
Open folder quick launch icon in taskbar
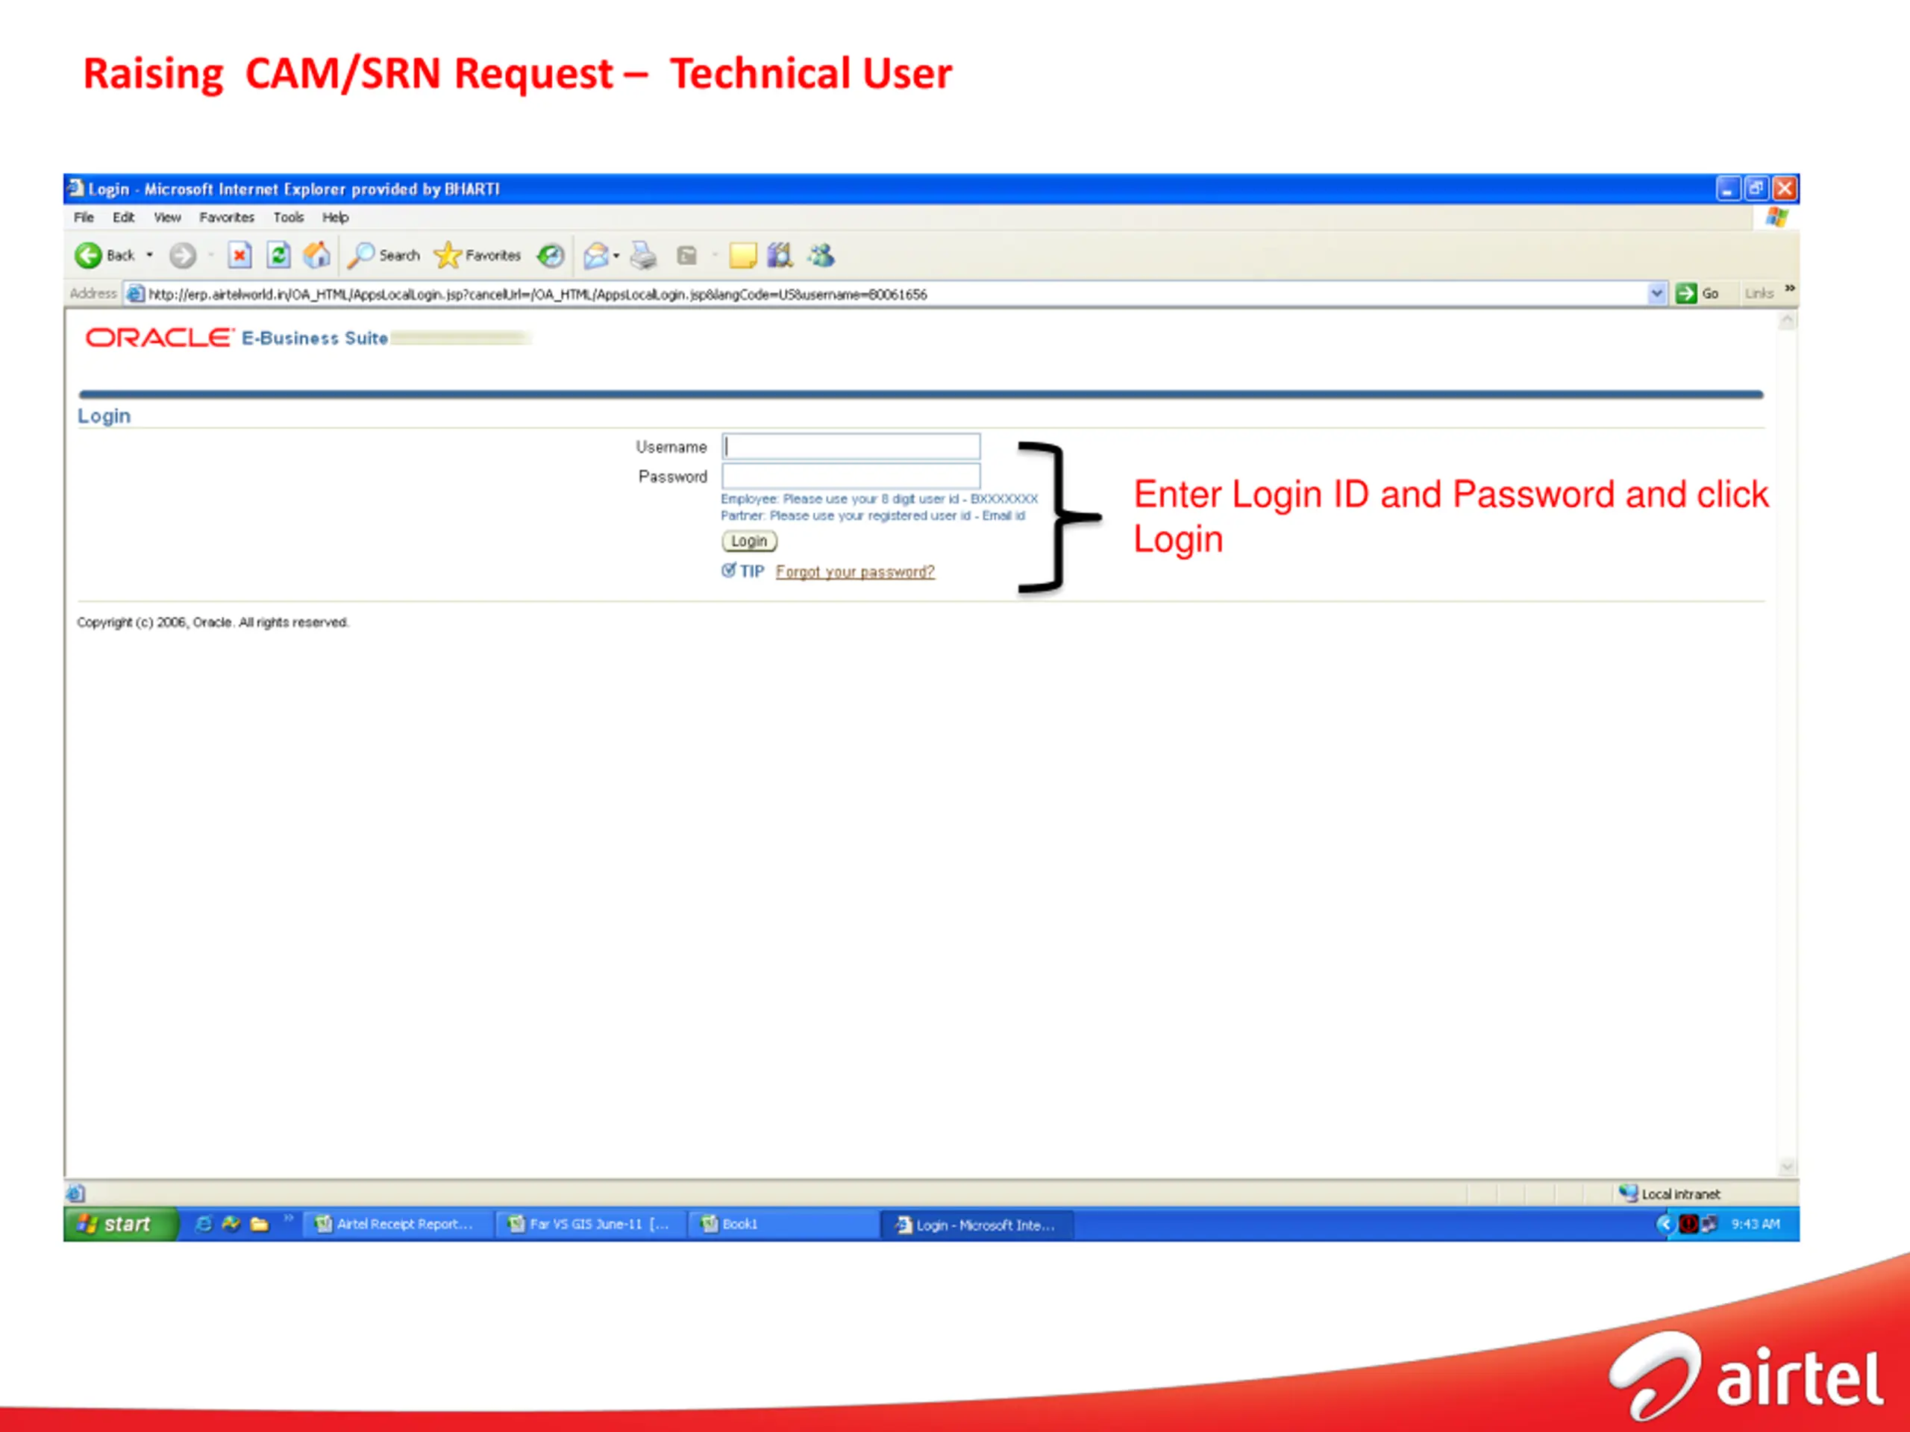pyautogui.click(x=259, y=1224)
